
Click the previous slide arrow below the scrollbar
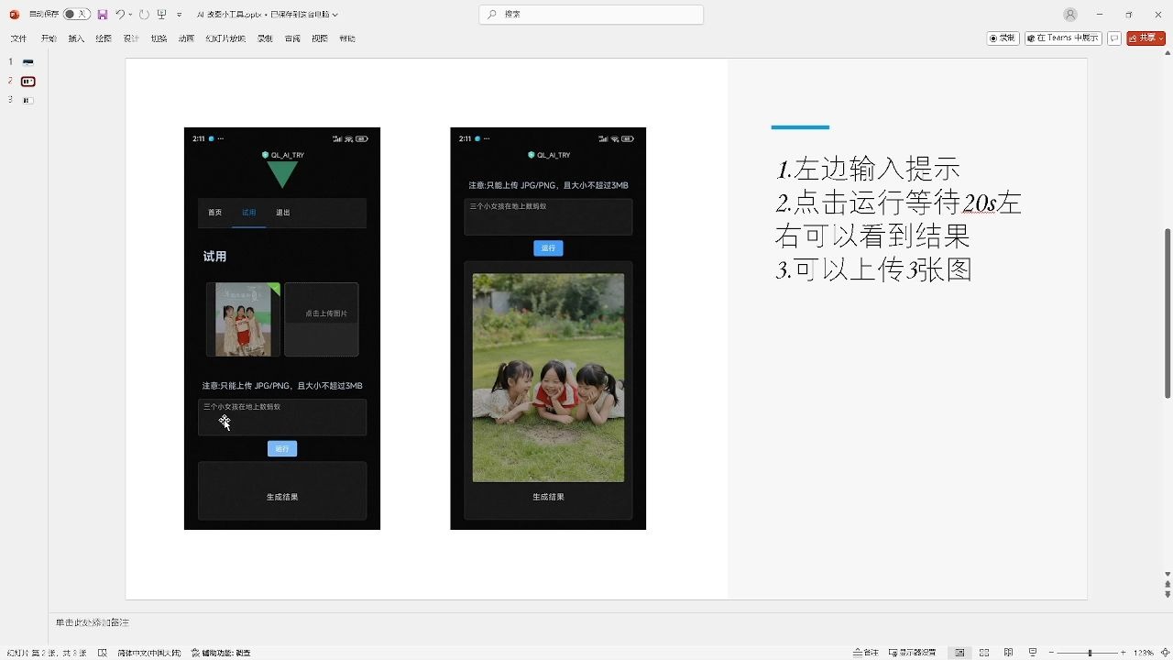pyautogui.click(x=1168, y=584)
